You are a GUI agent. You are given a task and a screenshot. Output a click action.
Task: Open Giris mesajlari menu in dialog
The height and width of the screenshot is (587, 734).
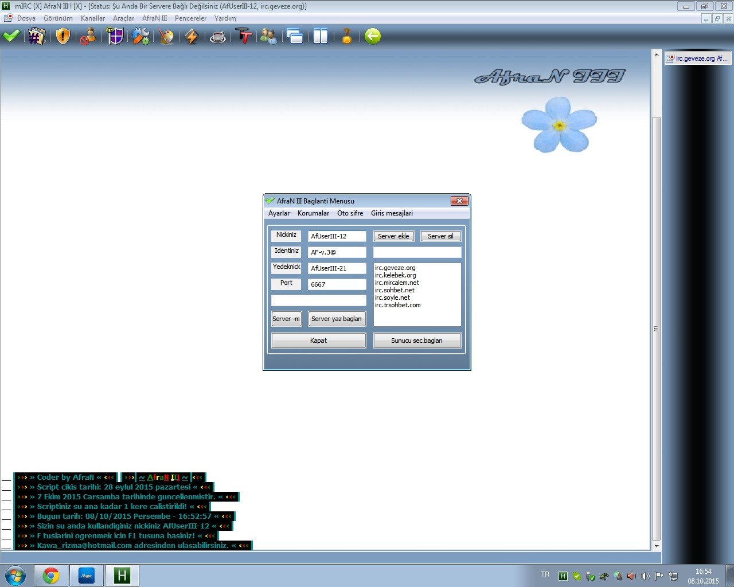coord(392,213)
